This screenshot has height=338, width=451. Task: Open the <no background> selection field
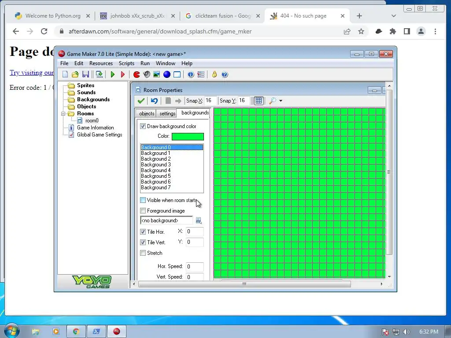tap(166, 220)
